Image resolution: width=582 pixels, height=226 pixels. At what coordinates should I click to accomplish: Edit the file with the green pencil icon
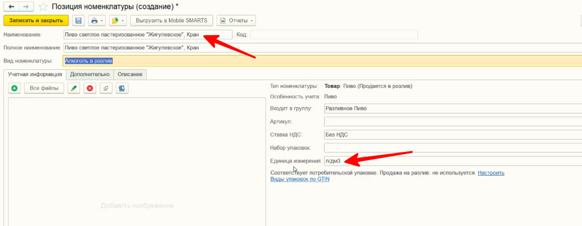(74, 88)
